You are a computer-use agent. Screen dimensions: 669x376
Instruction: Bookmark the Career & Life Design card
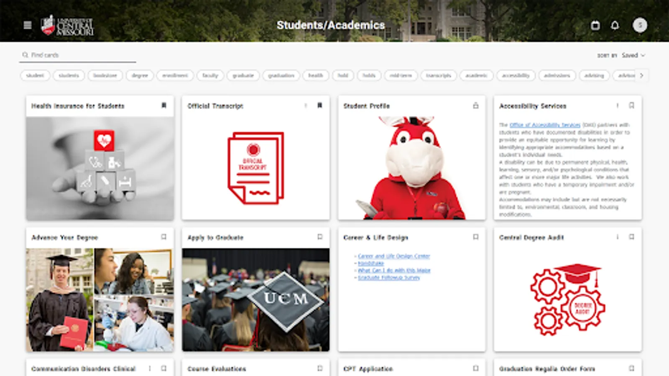476,237
